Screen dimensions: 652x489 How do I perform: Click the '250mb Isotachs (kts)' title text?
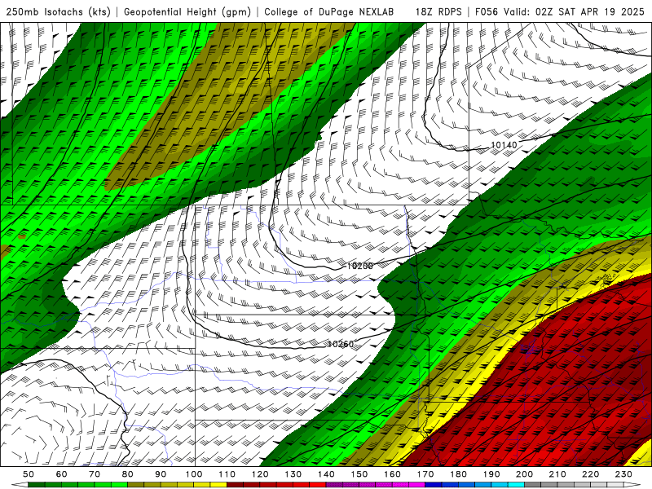(x=58, y=12)
